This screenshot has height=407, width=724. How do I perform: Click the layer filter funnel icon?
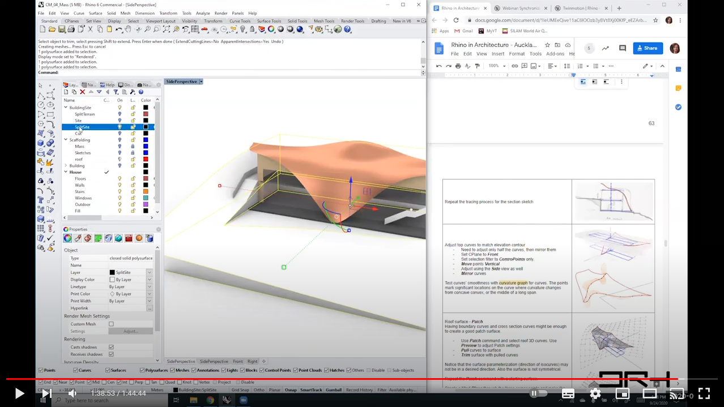[116, 92]
